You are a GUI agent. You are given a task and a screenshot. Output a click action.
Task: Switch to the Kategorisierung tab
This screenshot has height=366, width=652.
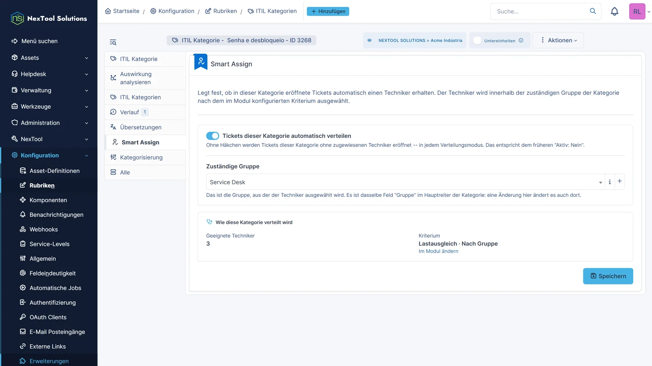pos(145,157)
